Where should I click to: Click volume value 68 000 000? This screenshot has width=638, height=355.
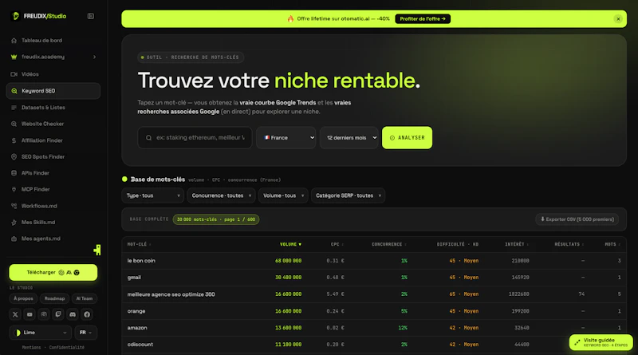tap(289, 261)
